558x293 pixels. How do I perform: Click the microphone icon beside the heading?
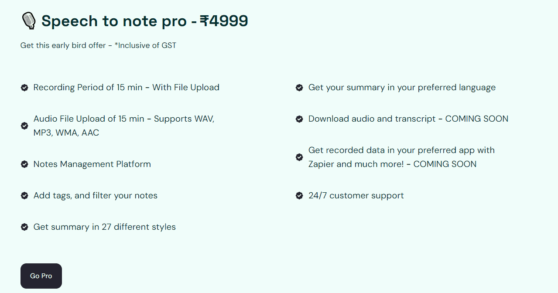[x=28, y=20]
